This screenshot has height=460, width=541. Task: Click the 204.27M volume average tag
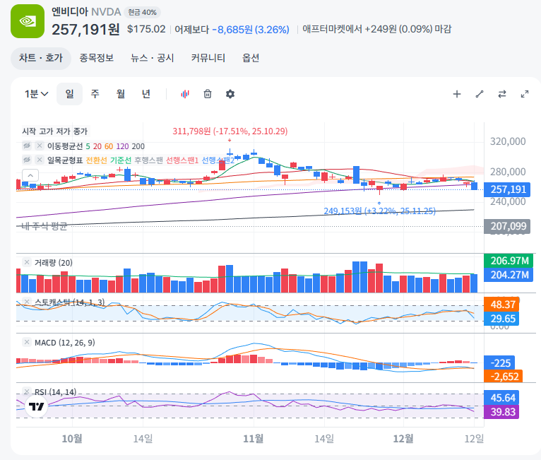(x=509, y=275)
